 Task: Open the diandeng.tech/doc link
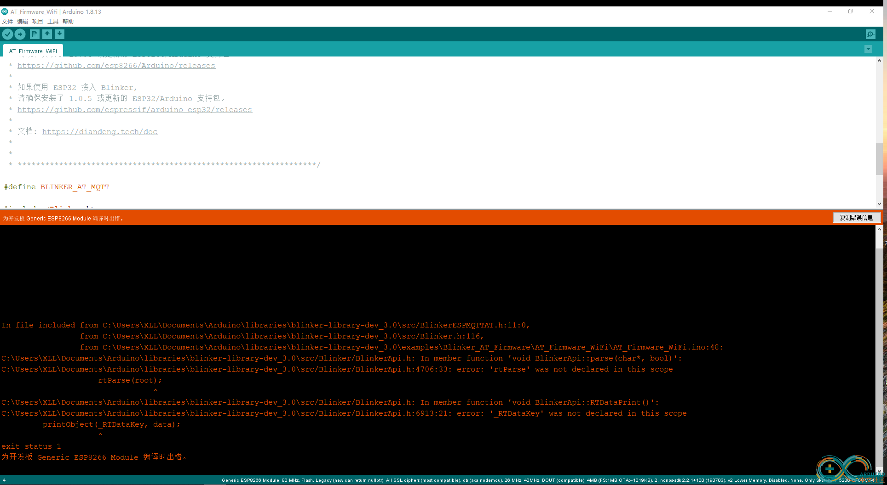click(100, 132)
